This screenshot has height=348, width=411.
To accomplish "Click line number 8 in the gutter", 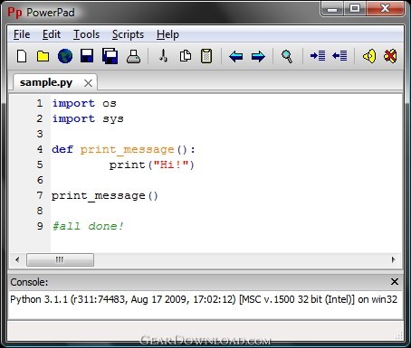I will (x=40, y=211).
